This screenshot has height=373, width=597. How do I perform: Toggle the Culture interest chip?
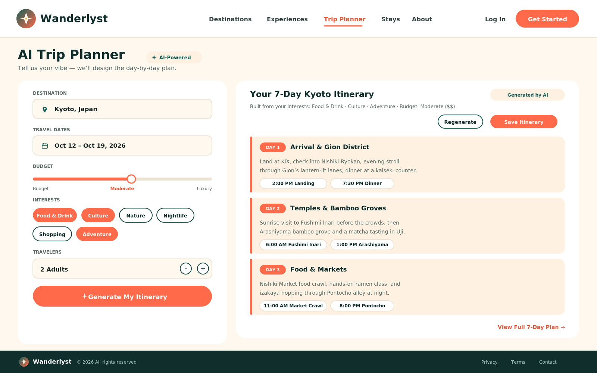tap(98, 216)
